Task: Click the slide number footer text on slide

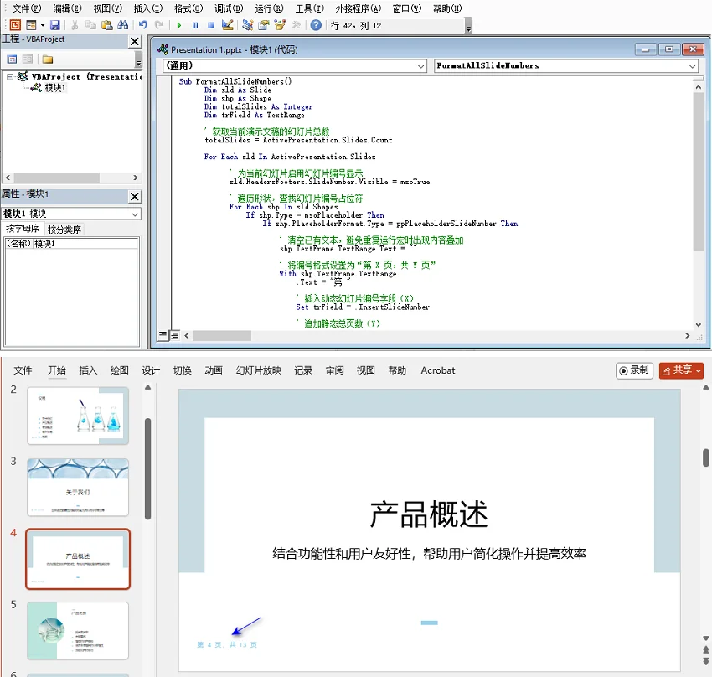Action: (227, 645)
